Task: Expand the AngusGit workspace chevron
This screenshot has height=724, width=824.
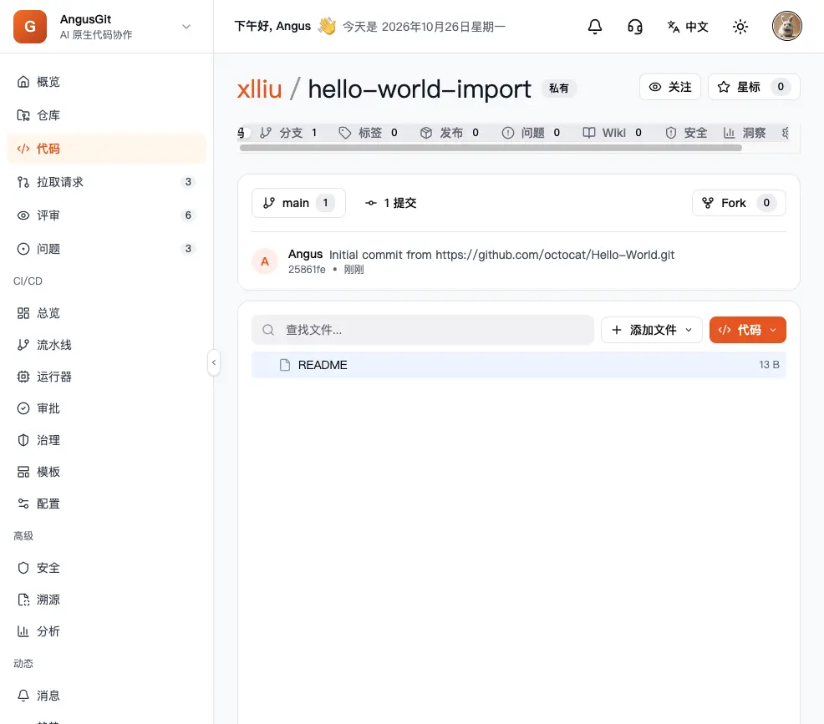Action: pos(186,26)
